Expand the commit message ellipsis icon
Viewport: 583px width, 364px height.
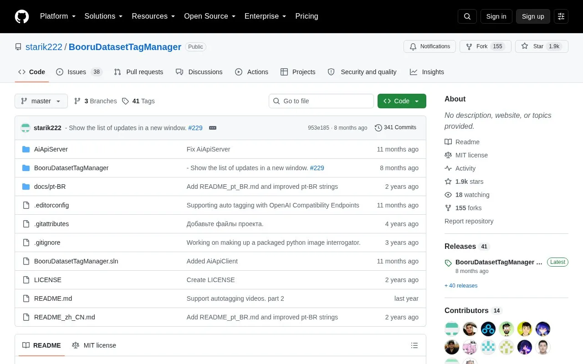coord(213,128)
